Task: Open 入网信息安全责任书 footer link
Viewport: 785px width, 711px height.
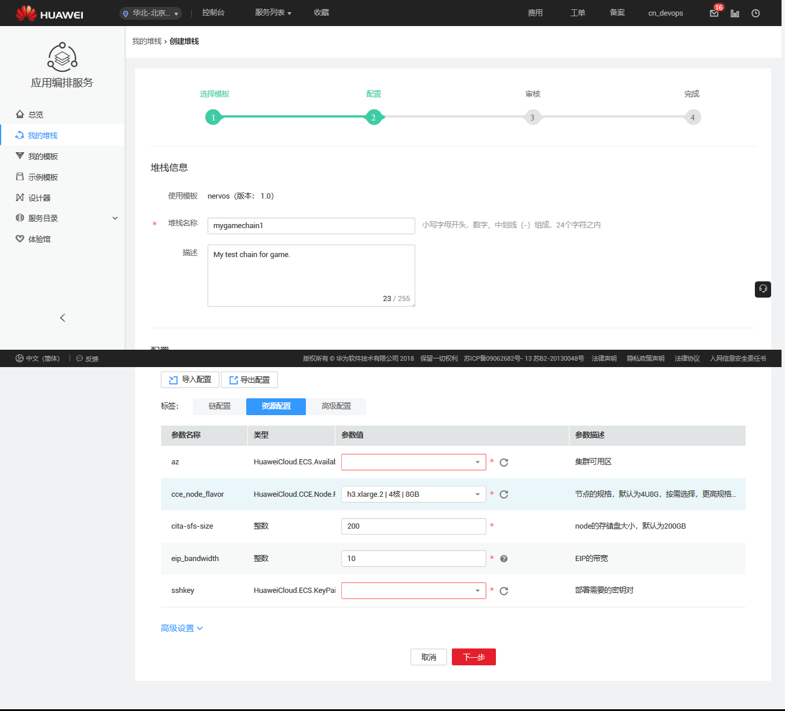Action: 737,358
